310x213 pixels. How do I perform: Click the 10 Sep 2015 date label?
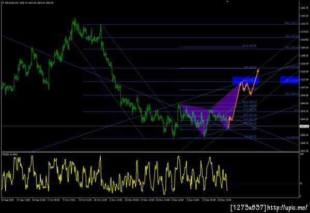coord(8,200)
